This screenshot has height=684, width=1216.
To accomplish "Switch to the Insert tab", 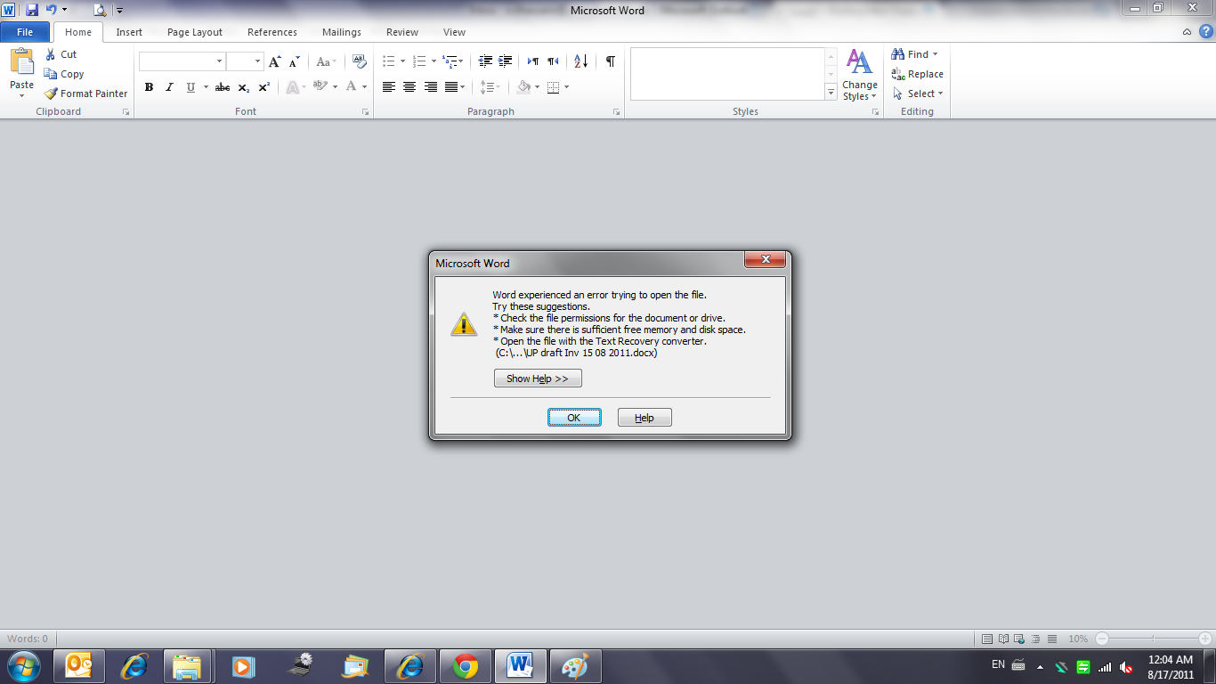I will coord(129,32).
